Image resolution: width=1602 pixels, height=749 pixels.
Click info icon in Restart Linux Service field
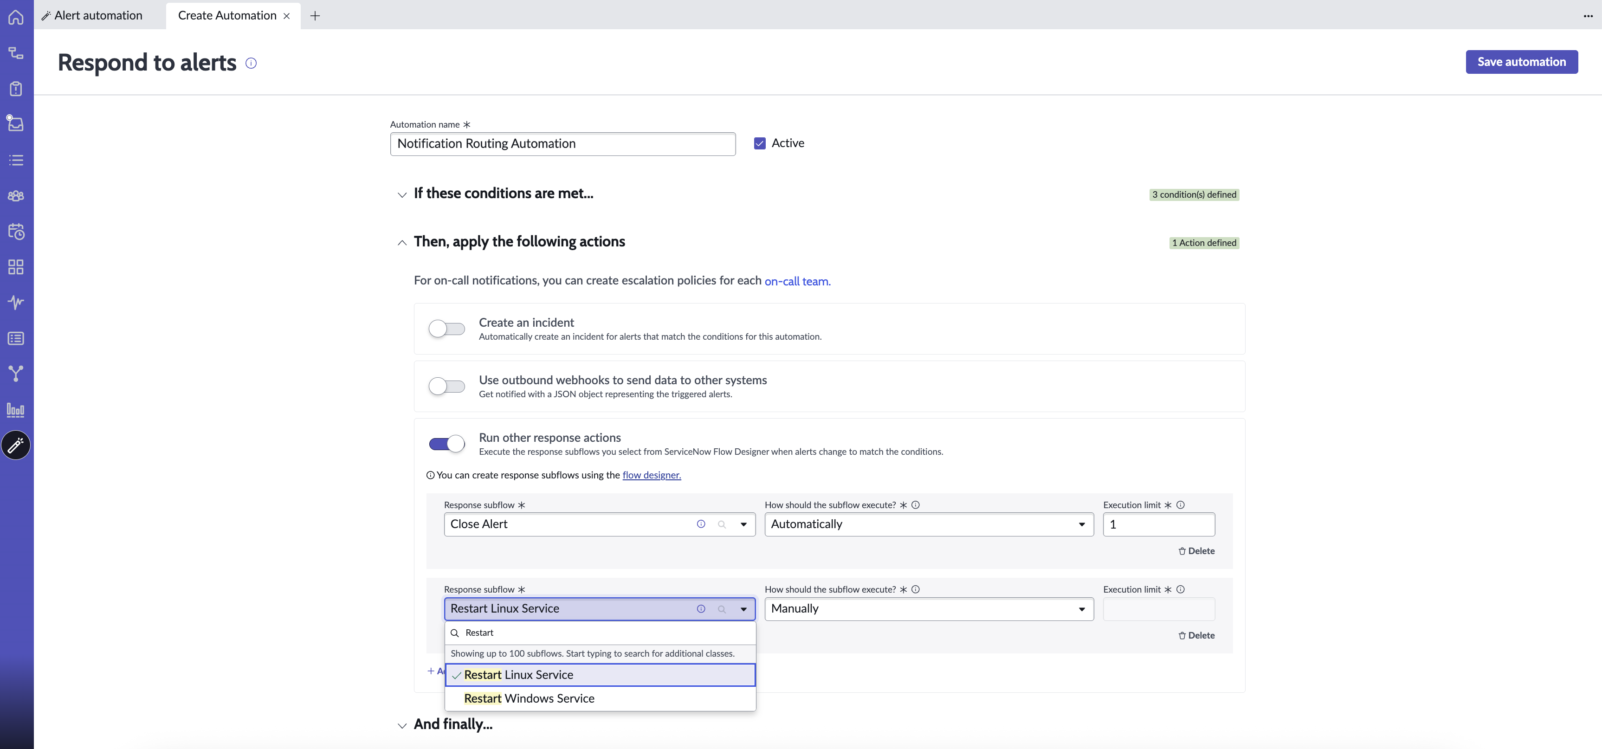pos(701,608)
